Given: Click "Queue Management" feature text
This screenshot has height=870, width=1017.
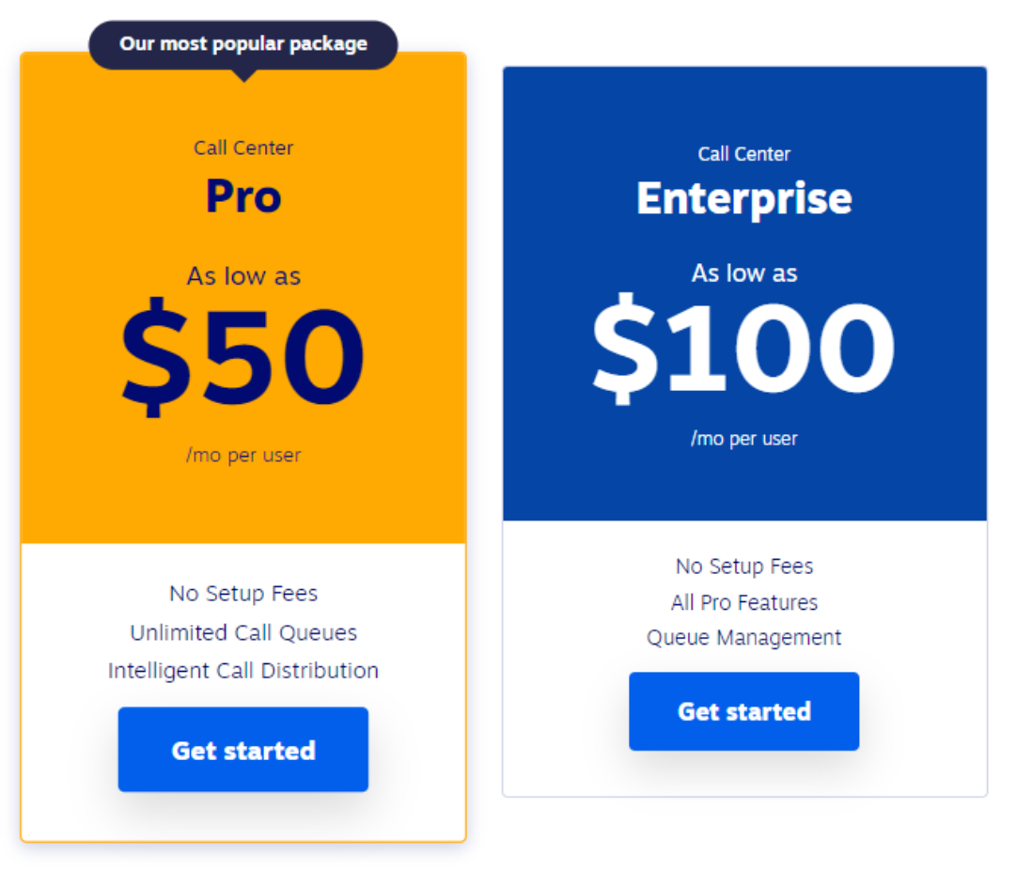Looking at the screenshot, I should tap(743, 638).
